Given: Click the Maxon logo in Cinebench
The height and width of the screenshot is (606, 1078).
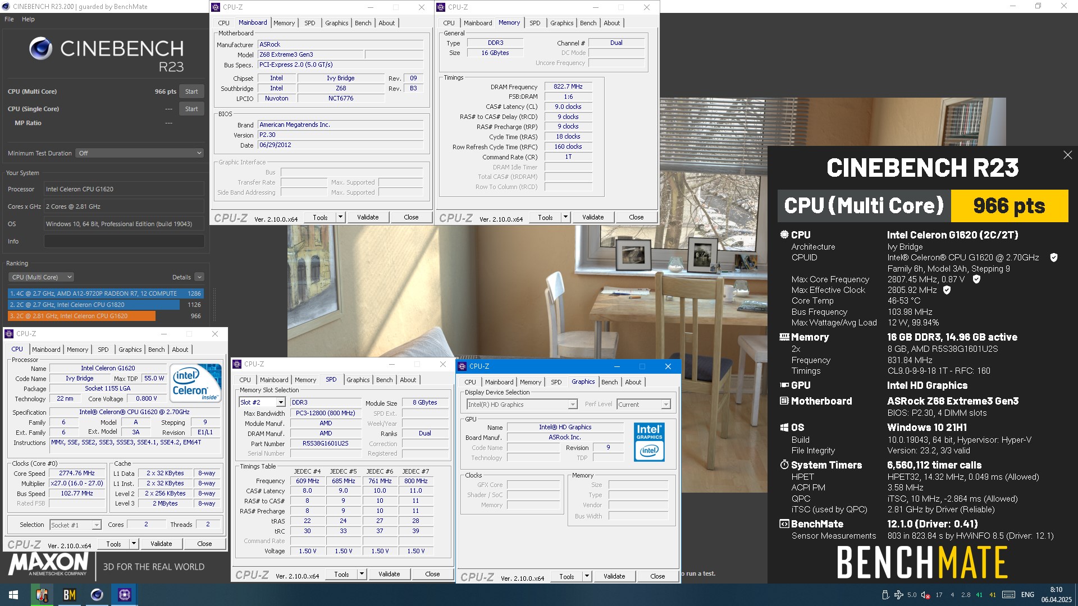Looking at the screenshot, I should pyautogui.click(x=48, y=564).
